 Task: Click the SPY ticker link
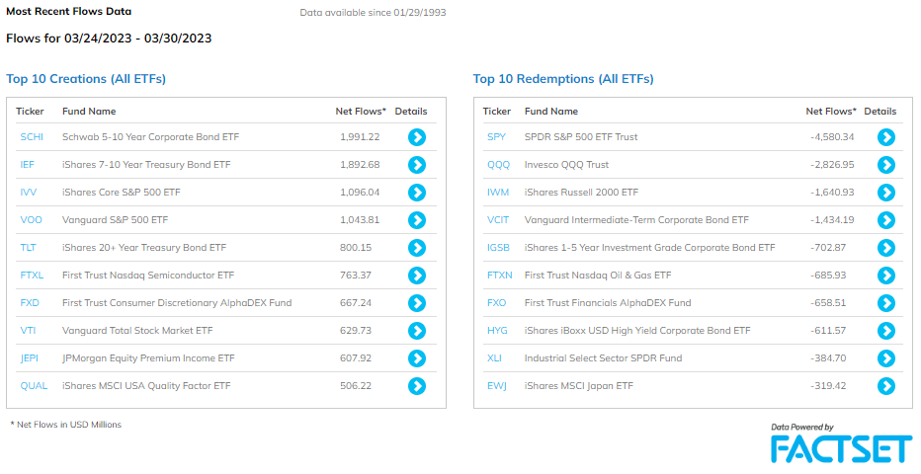click(496, 136)
